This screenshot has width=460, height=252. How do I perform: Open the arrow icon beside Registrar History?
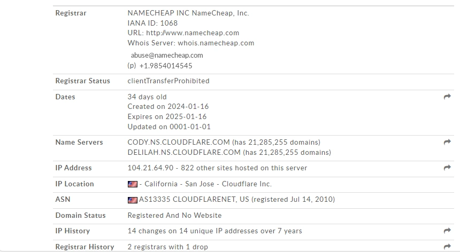(447, 247)
